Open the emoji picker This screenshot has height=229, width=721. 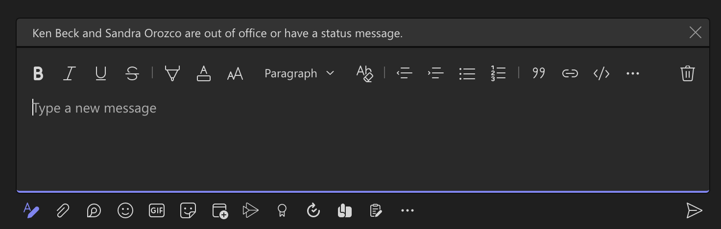(x=125, y=211)
